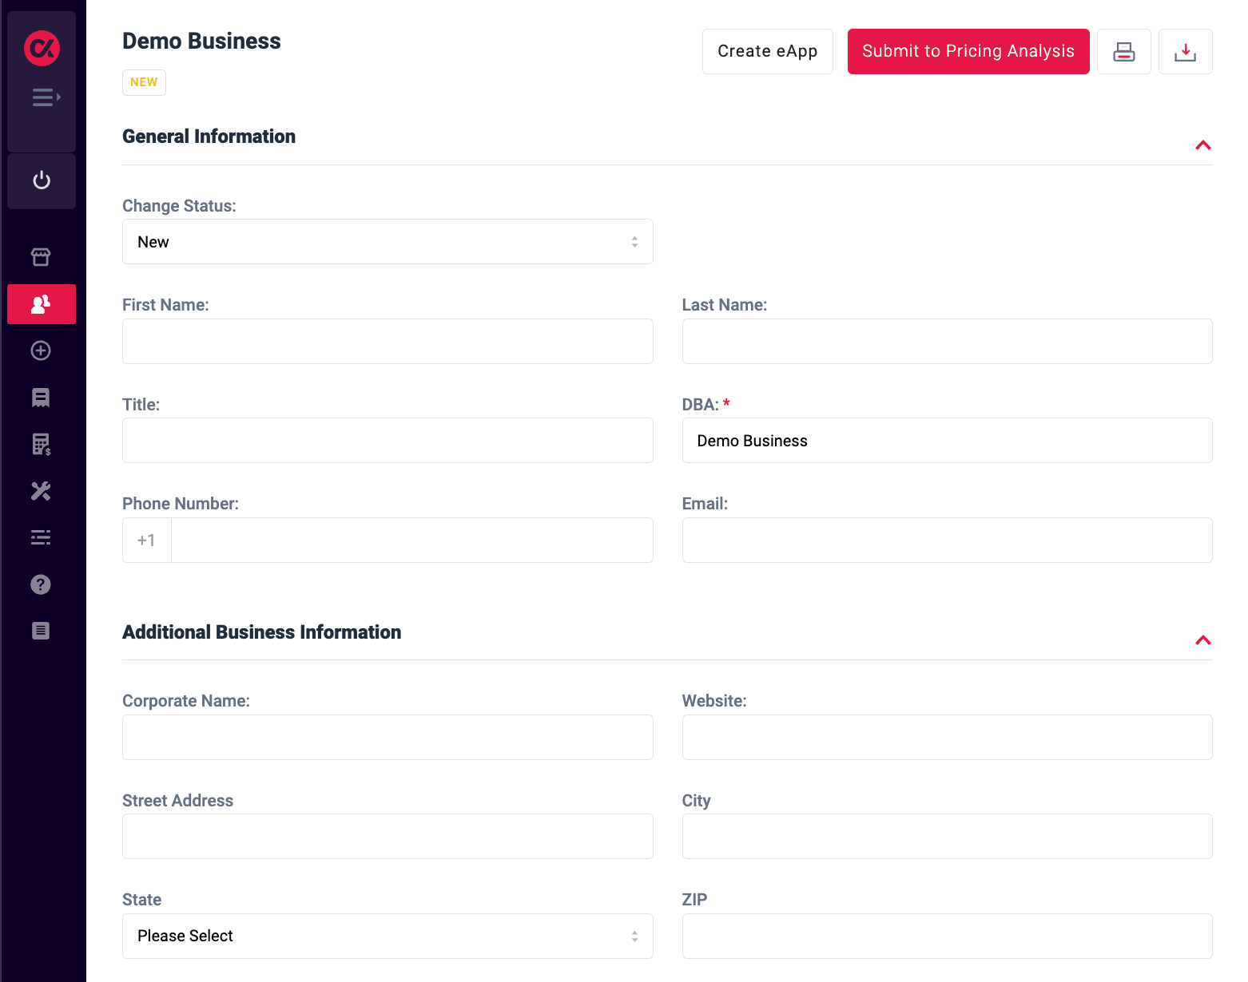
Task: Click the list settings lines icon
Action: coord(41,537)
